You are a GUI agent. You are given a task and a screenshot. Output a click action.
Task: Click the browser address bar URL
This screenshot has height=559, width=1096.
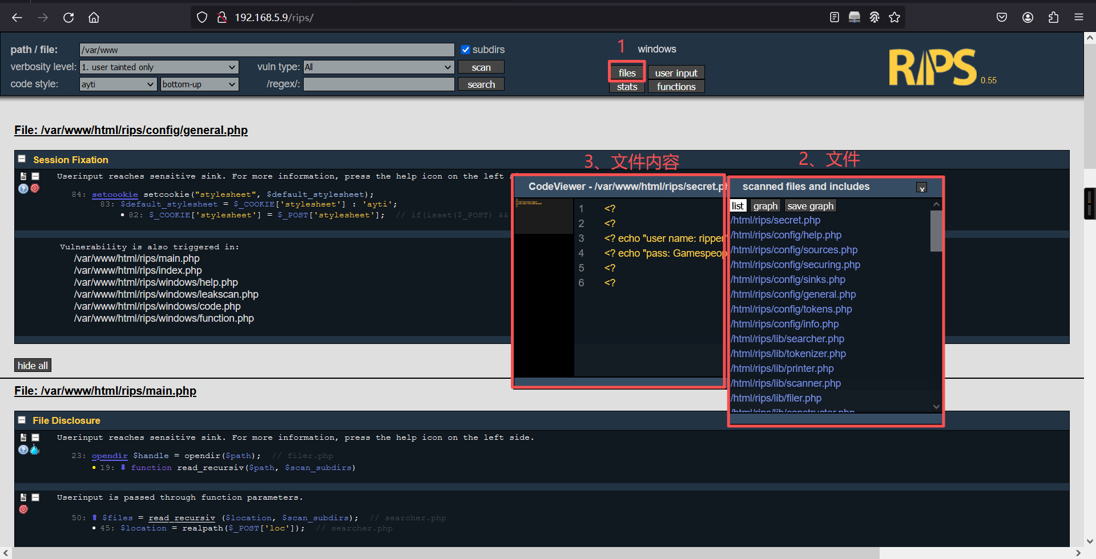[274, 18]
